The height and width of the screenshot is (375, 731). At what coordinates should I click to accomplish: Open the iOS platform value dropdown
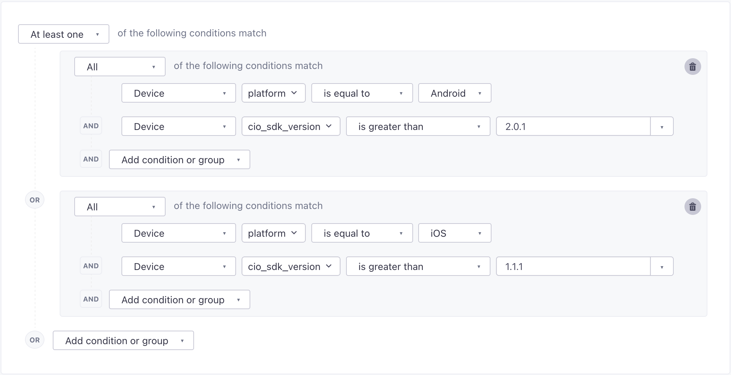454,233
